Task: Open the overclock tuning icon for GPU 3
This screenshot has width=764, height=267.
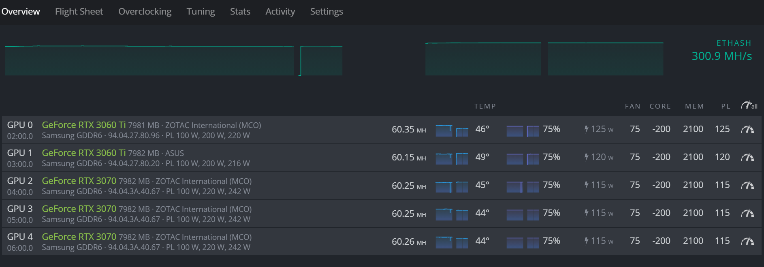Action: click(747, 214)
